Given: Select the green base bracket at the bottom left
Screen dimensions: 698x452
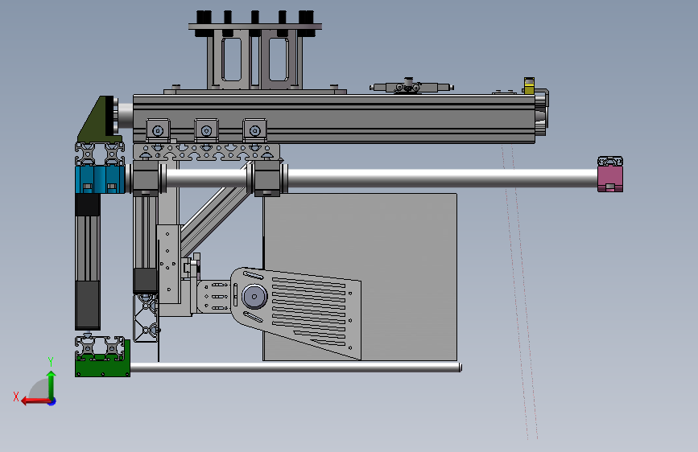Looking at the screenshot, I should (x=102, y=365).
